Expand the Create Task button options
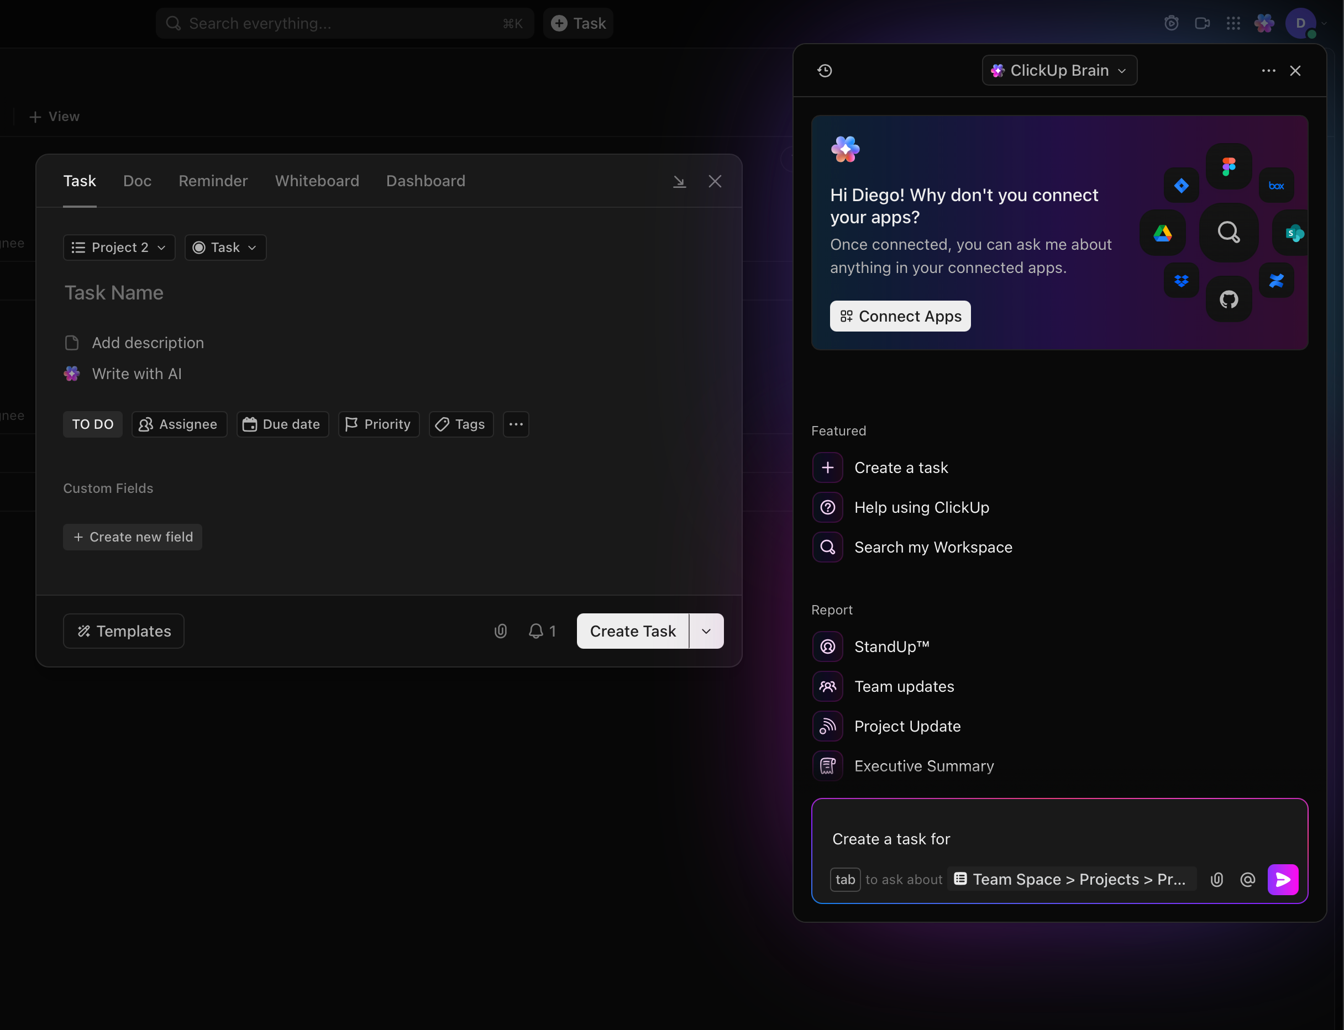This screenshot has width=1344, height=1030. [x=706, y=631]
